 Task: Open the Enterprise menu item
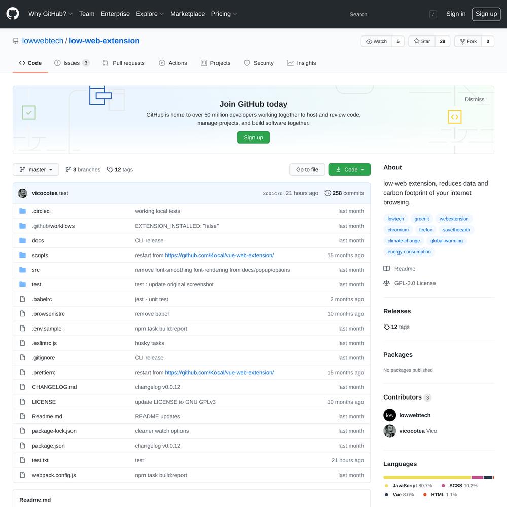pos(115,14)
